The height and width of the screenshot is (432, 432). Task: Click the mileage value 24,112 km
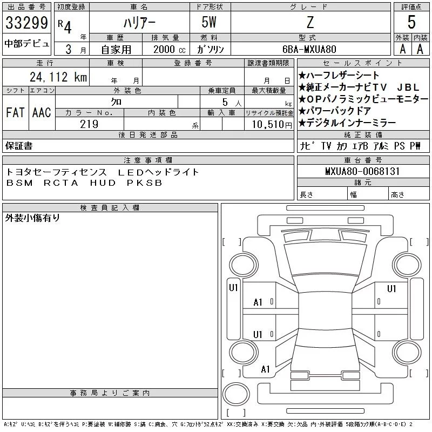click(x=58, y=77)
